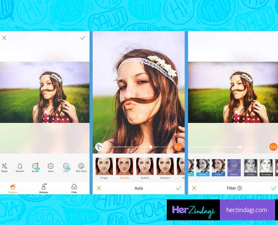Choose the Classic black-and-white filter
278x225 pixels.
coord(251,167)
